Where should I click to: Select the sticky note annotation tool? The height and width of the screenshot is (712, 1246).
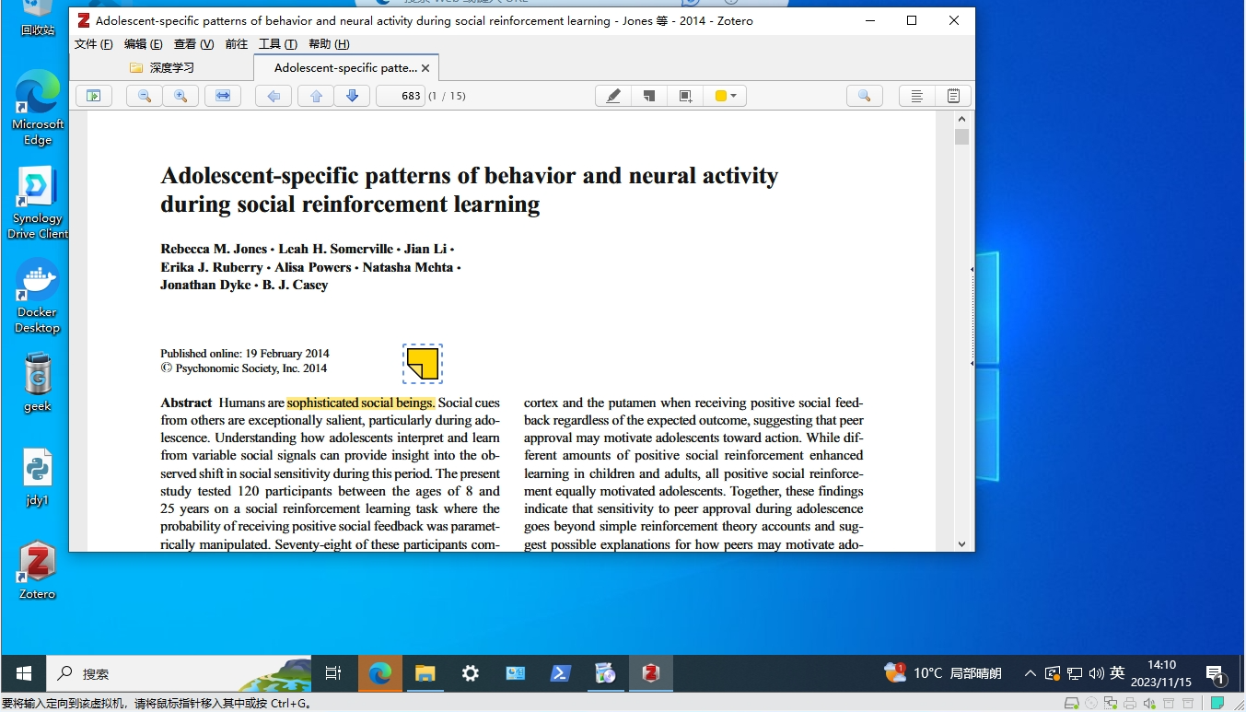(649, 96)
